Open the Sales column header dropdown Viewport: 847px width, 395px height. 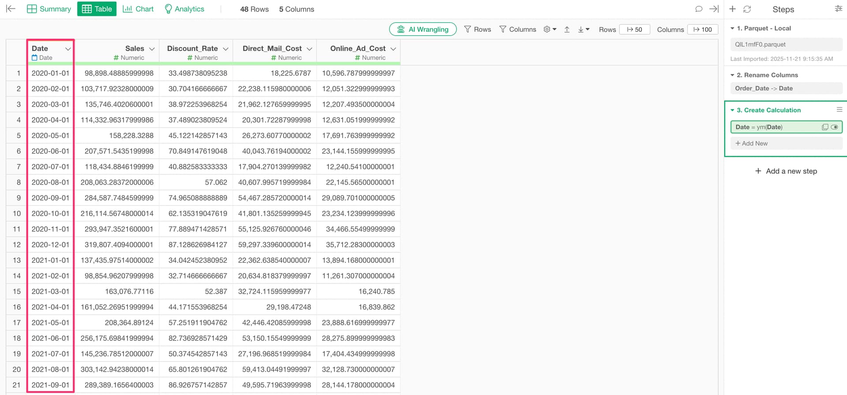pos(152,48)
